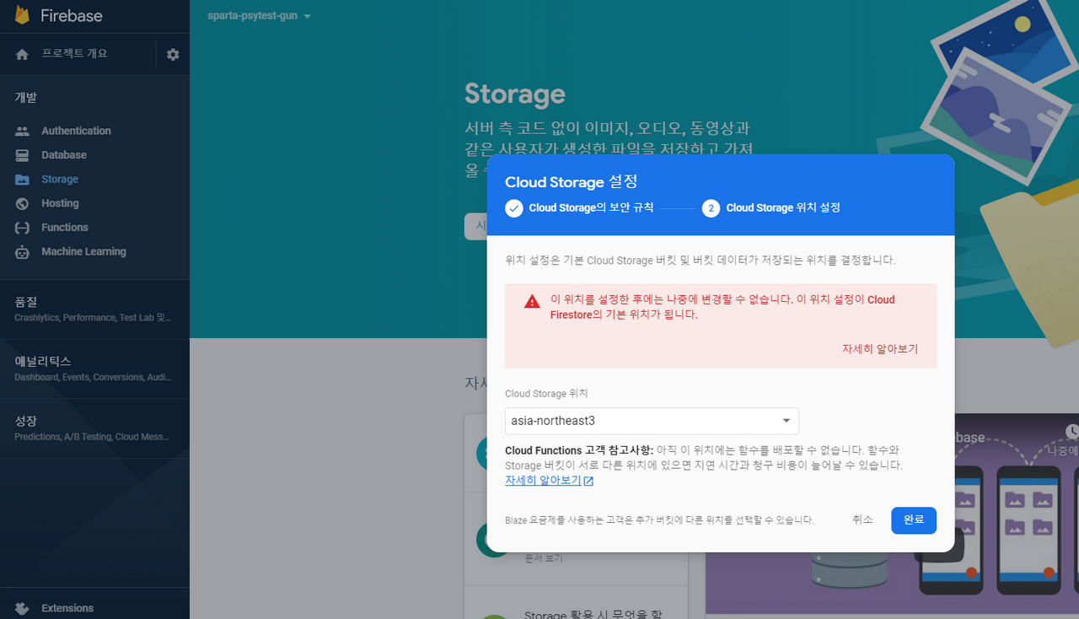The image size is (1079, 619).
Task: Open Machine Learning in the sidebar
Action: pyautogui.click(x=83, y=251)
